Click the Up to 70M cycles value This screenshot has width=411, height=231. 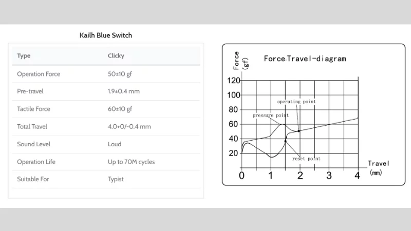pos(131,162)
